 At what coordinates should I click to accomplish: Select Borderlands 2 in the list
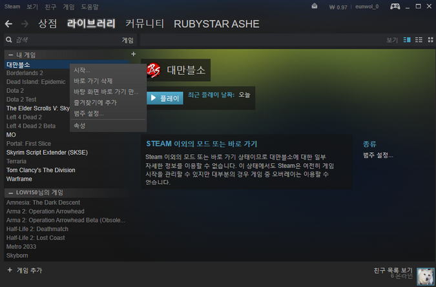[25, 73]
